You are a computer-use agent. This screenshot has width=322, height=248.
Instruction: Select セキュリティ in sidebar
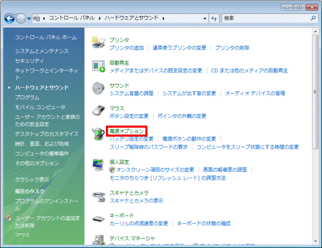[29, 61]
